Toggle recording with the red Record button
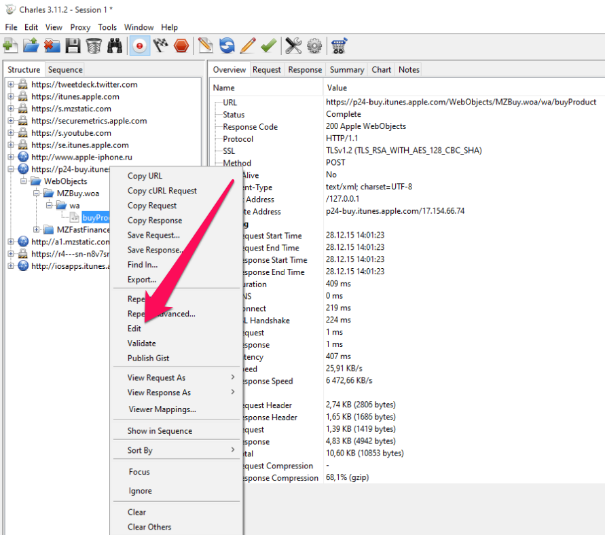 140,45
